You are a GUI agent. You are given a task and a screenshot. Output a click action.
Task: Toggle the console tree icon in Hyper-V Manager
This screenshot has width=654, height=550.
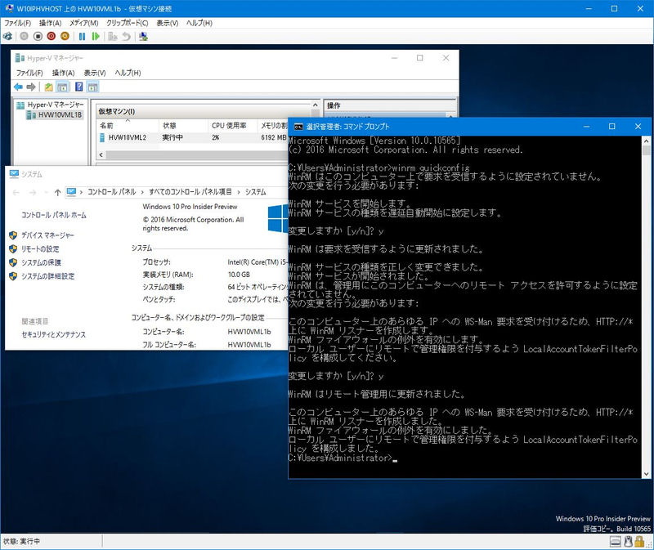pyautogui.click(x=62, y=87)
